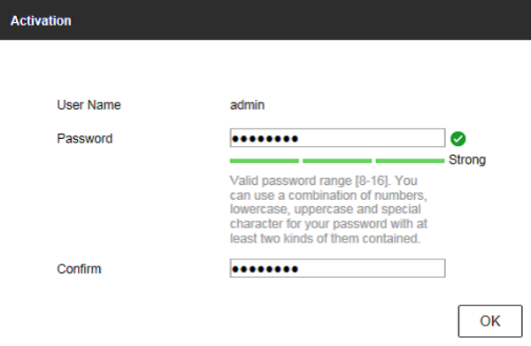Focus the Password input field
Viewport: 531px width, 346px height.
pyautogui.click(x=337, y=138)
